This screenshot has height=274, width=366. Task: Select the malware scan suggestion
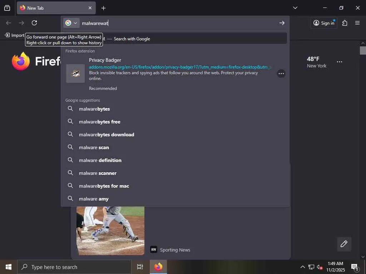[x=175, y=147]
